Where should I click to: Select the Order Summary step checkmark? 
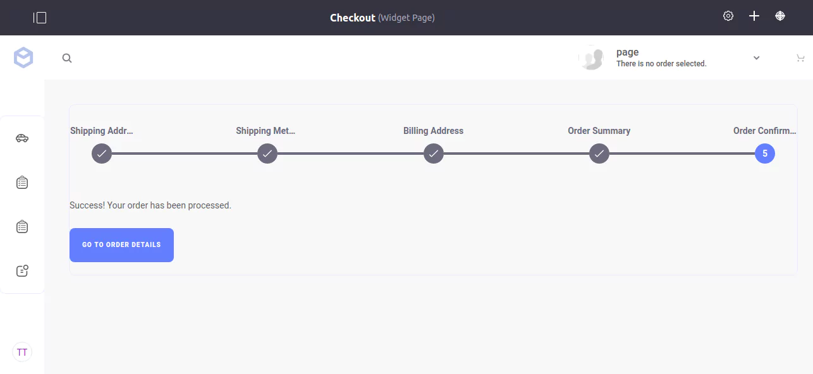coord(599,154)
